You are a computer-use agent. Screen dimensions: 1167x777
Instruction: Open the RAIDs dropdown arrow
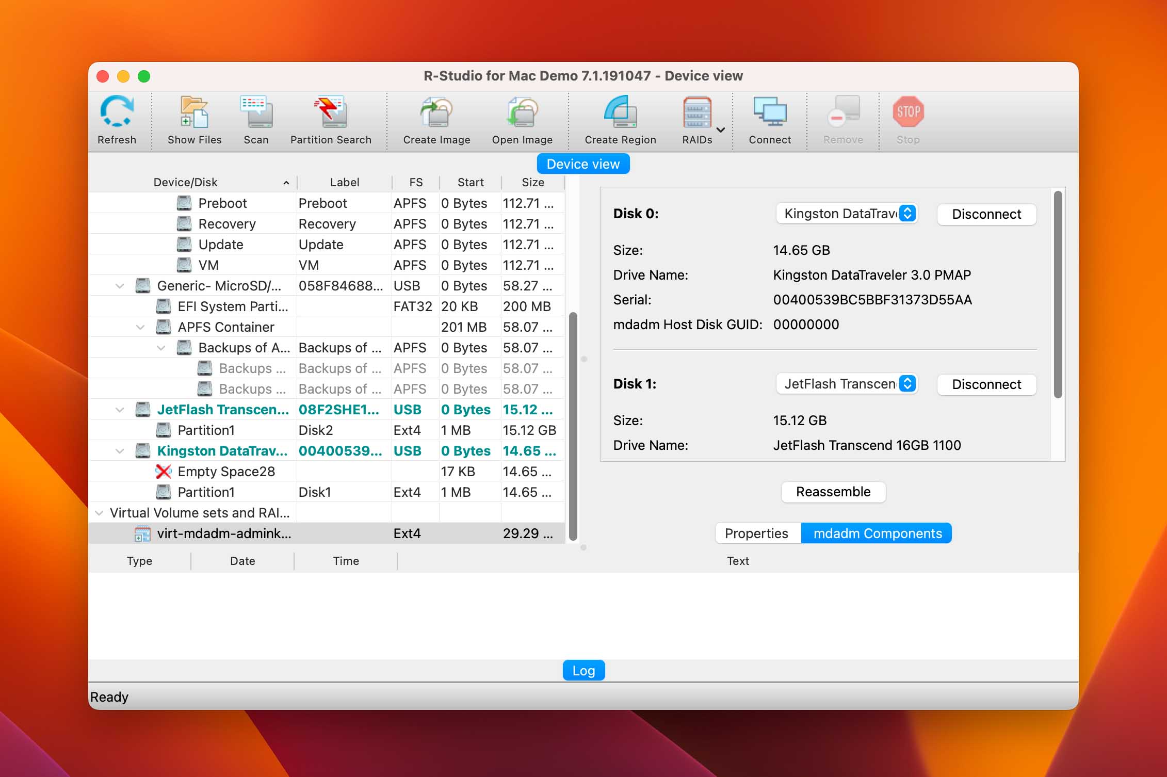coord(721,129)
